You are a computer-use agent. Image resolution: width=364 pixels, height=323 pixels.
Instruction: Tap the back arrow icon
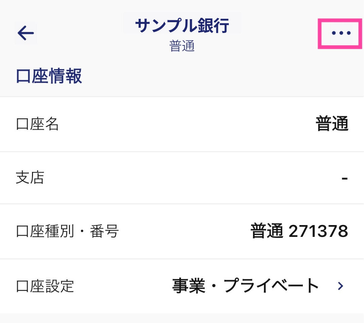coord(26,33)
